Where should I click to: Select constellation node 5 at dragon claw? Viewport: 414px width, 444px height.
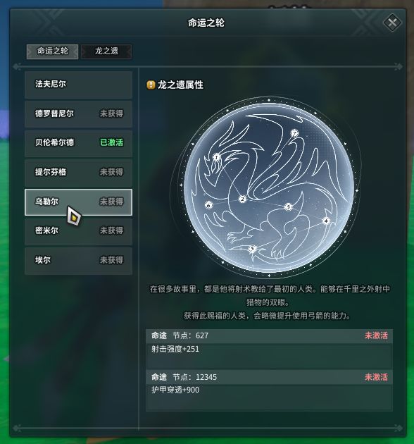pyautogui.click(x=252, y=249)
